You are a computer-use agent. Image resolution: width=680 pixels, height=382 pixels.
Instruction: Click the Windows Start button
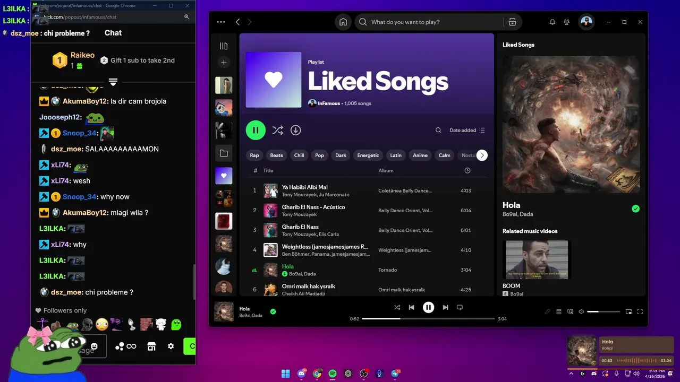286,374
